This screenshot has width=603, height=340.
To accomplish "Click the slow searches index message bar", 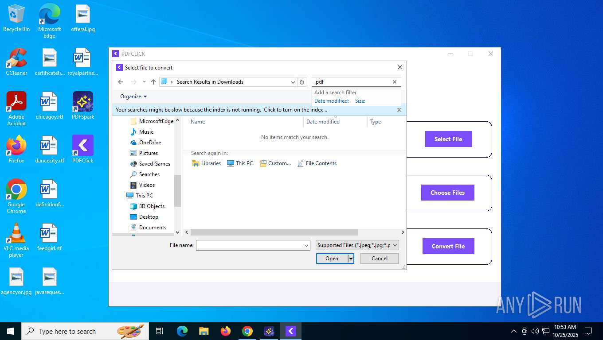I will coord(221,110).
